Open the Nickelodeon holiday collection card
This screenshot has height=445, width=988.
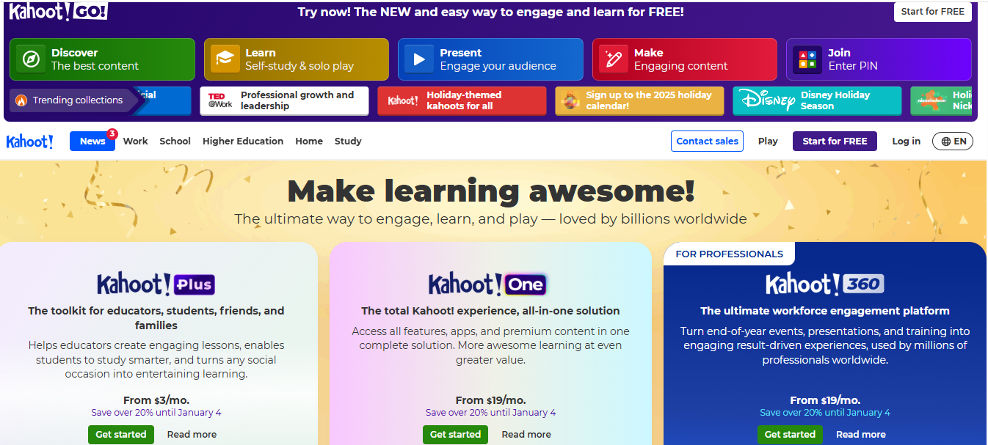click(941, 101)
